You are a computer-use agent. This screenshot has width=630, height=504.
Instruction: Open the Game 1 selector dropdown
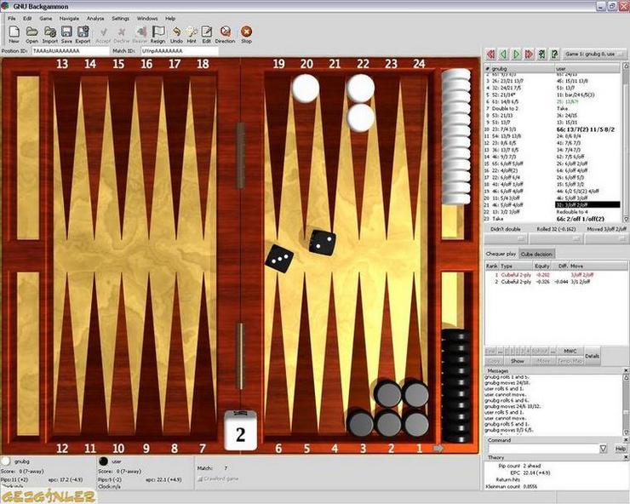(594, 54)
